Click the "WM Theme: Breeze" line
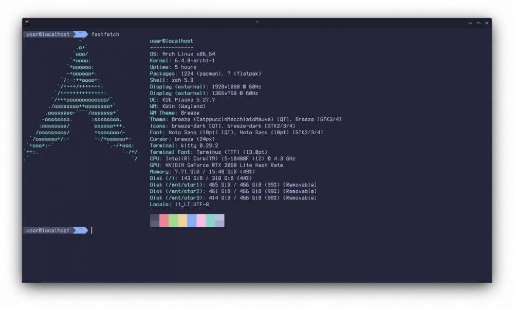The image size is (514, 309). [x=175, y=113]
